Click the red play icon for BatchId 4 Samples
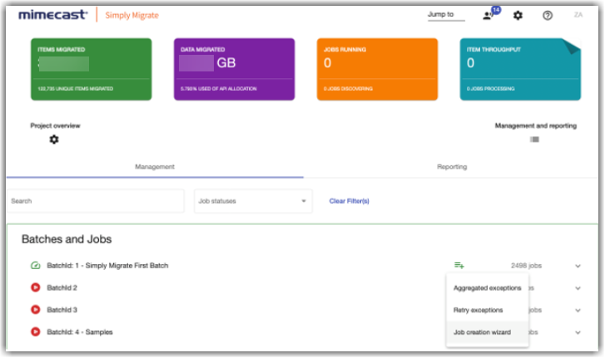605x358 pixels. point(35,332)
